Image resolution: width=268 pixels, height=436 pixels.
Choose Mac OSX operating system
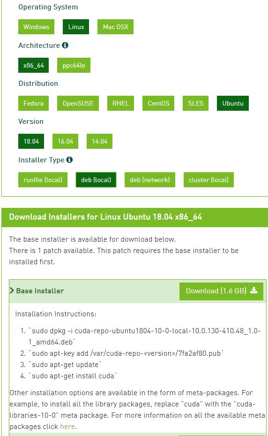tap(116, 27)
